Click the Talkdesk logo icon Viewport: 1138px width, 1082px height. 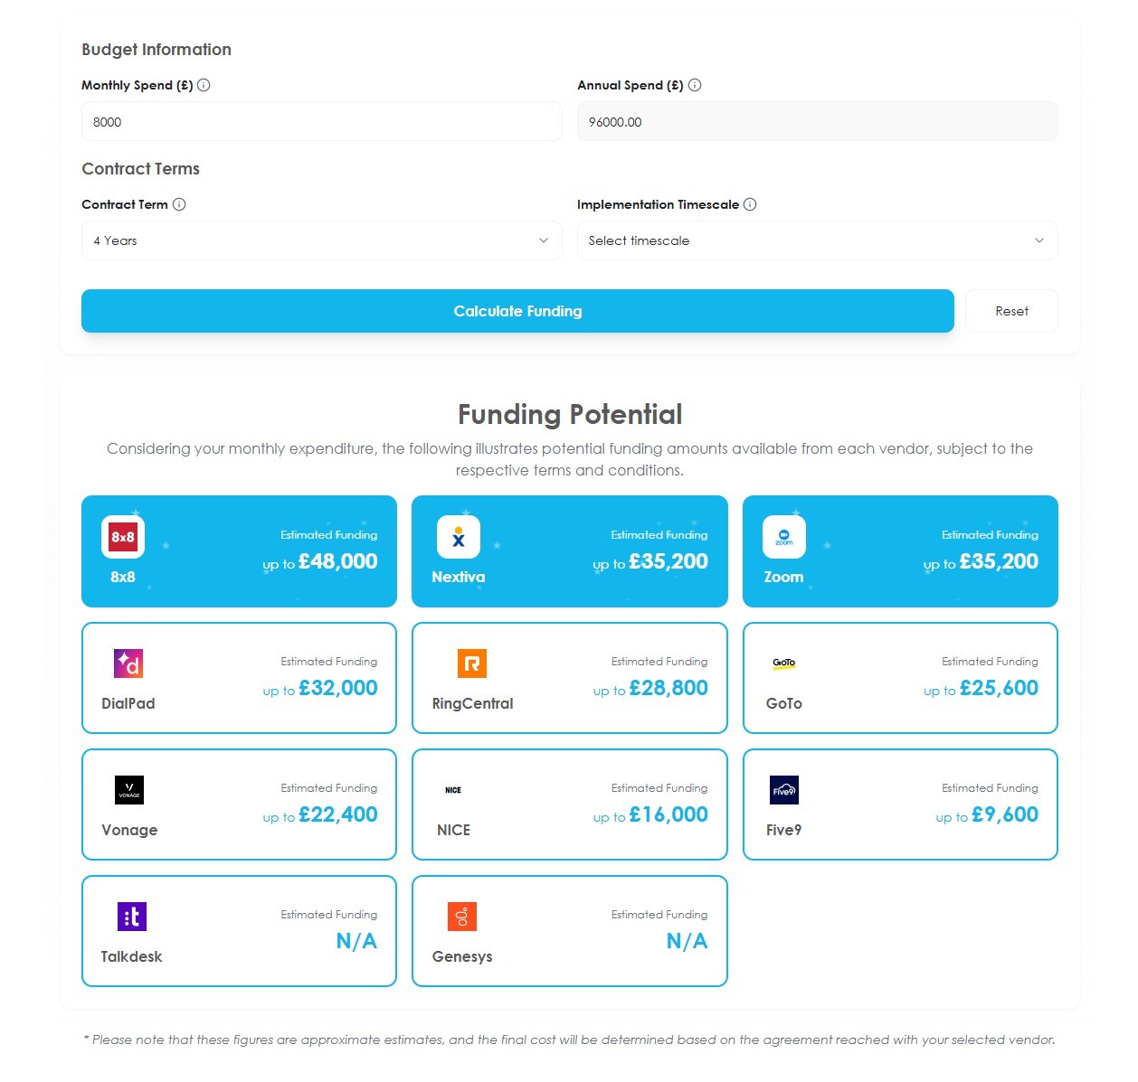pos(130,916)
